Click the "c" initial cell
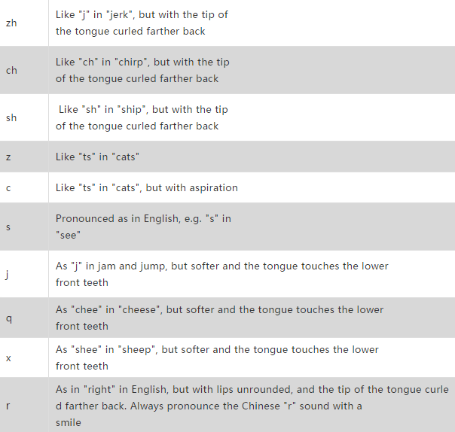Image resolution: width=455 pixels, height=432 pixels. coord(24,188)
